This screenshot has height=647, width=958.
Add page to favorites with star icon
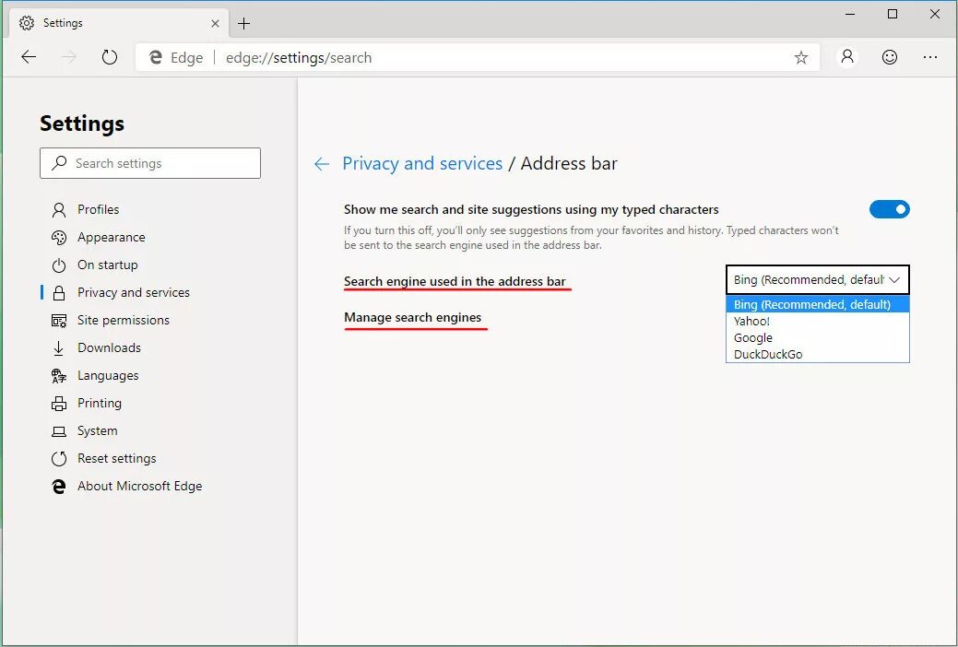point(801,57)
